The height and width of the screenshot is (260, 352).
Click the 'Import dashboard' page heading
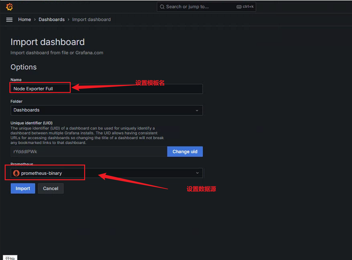point(48,42)
